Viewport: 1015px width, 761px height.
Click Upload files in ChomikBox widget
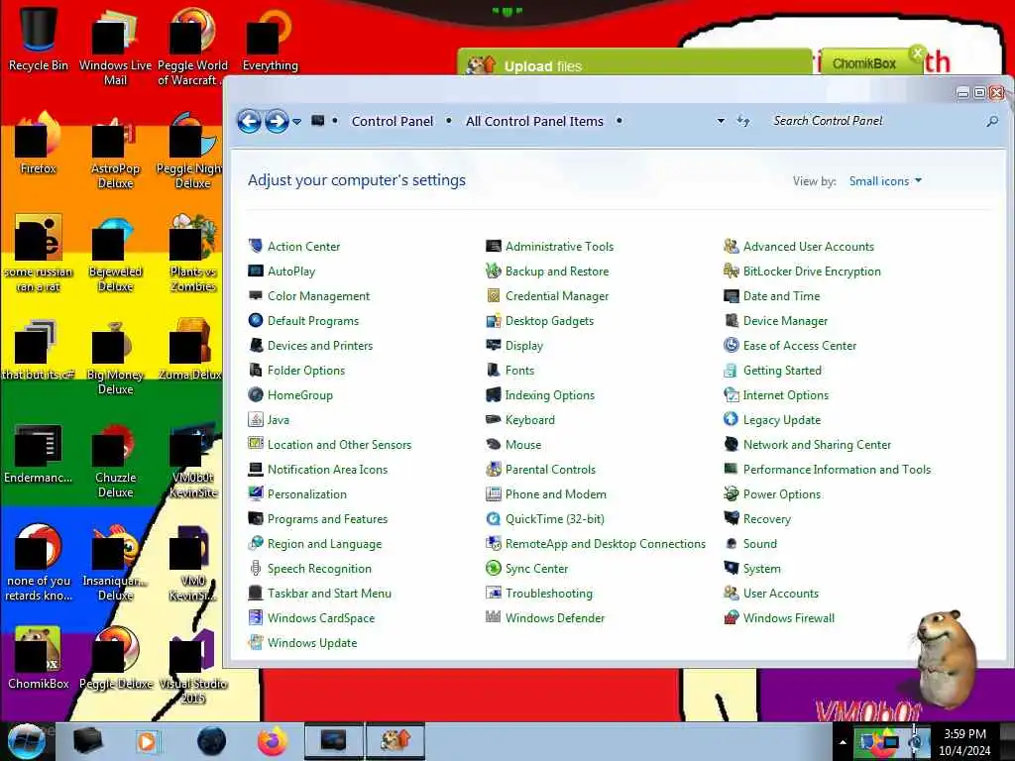pyautogui.click(x=542, y=66)
